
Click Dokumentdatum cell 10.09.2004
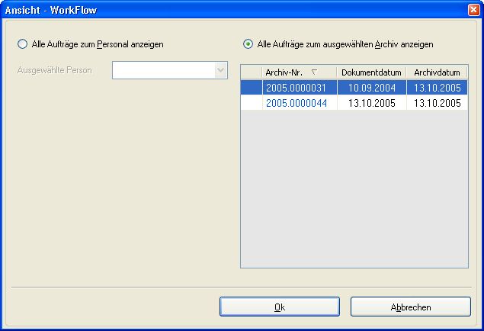click(x=372, y=88)
